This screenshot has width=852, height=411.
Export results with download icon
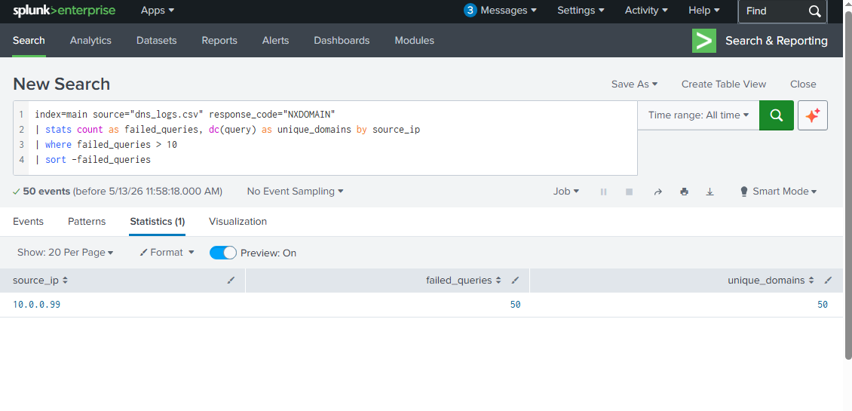(709, 192)
